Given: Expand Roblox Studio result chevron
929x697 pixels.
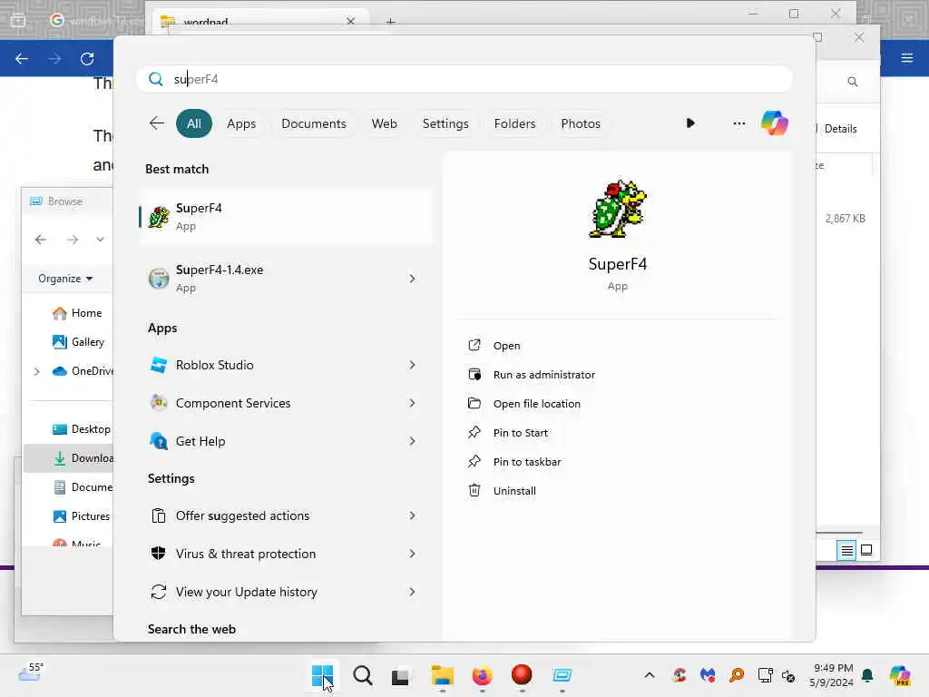Looking at the screenshot, I should point(413,365).
